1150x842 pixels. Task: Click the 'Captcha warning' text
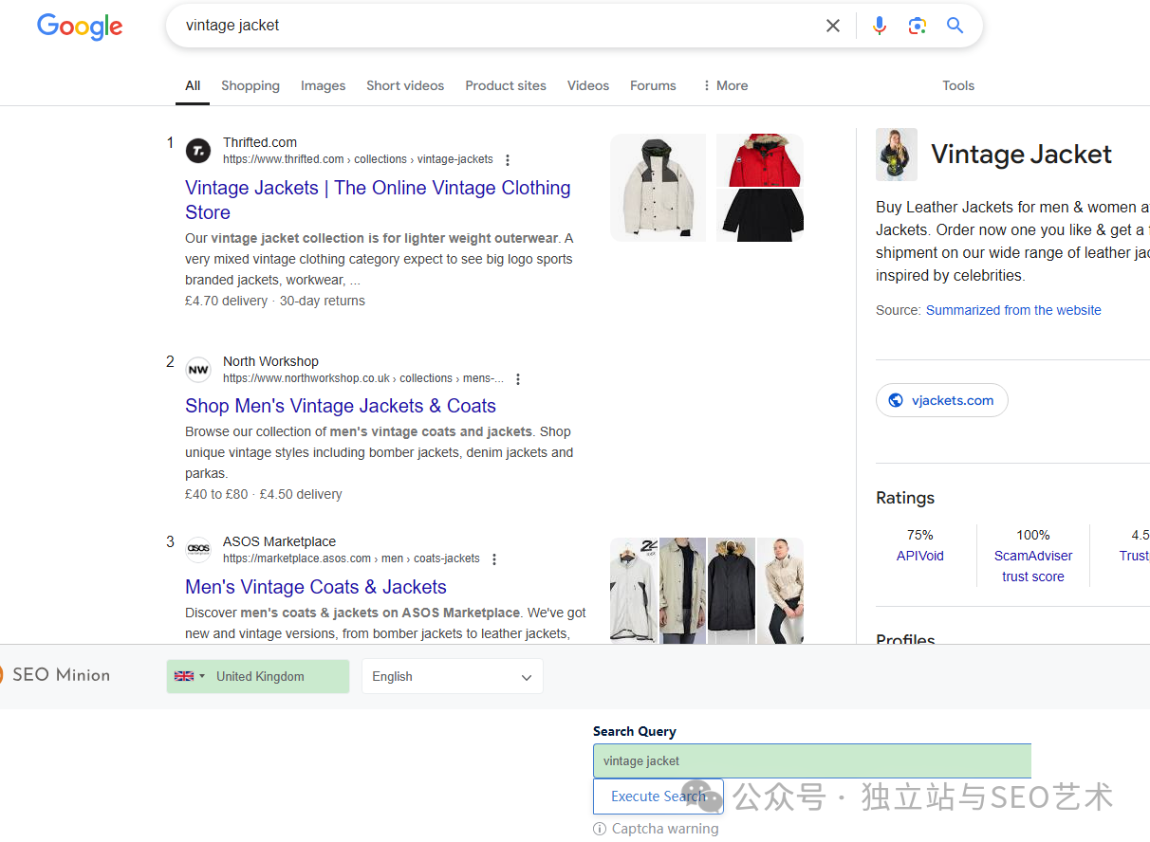665,829
